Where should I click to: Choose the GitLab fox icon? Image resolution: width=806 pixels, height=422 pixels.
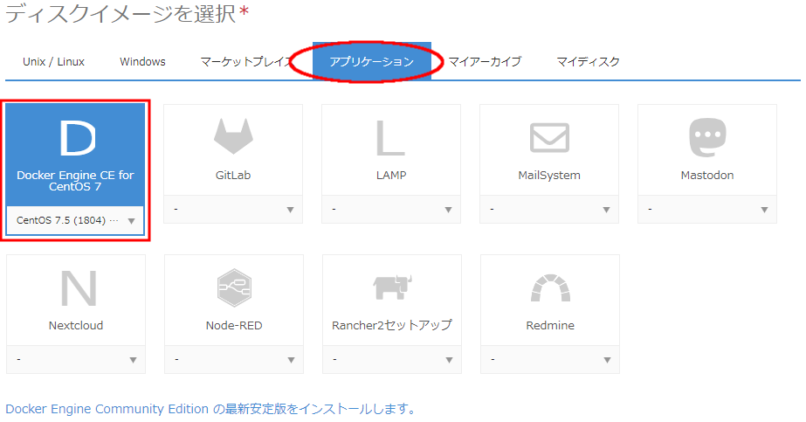pos(233,135)
